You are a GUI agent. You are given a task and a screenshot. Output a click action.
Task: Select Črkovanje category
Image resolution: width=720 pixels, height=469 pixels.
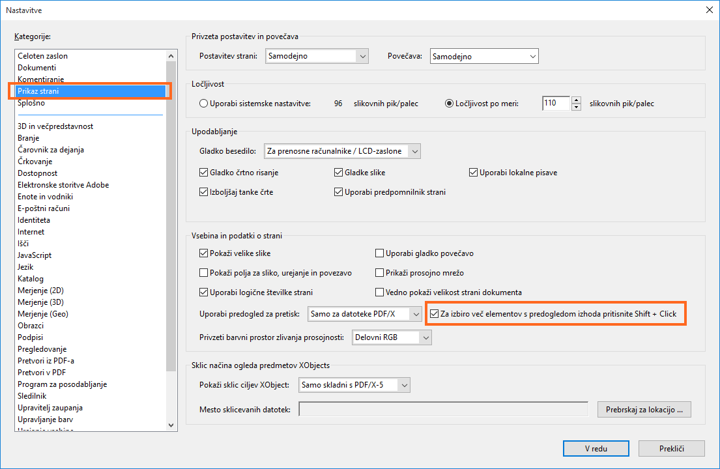coord(35,162)
